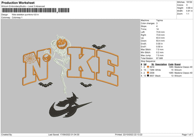Click the Max Jump value 7.0 mm
The width and height of the screenshot is (194, 137).
pyautogui.click(x=160, y=55)
